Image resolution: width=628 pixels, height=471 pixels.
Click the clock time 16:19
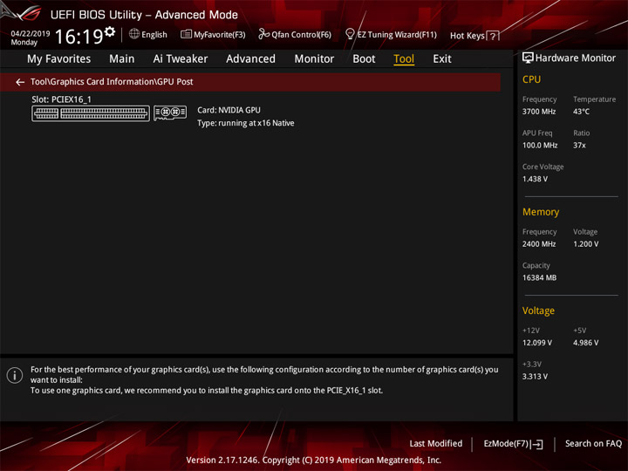78,37
